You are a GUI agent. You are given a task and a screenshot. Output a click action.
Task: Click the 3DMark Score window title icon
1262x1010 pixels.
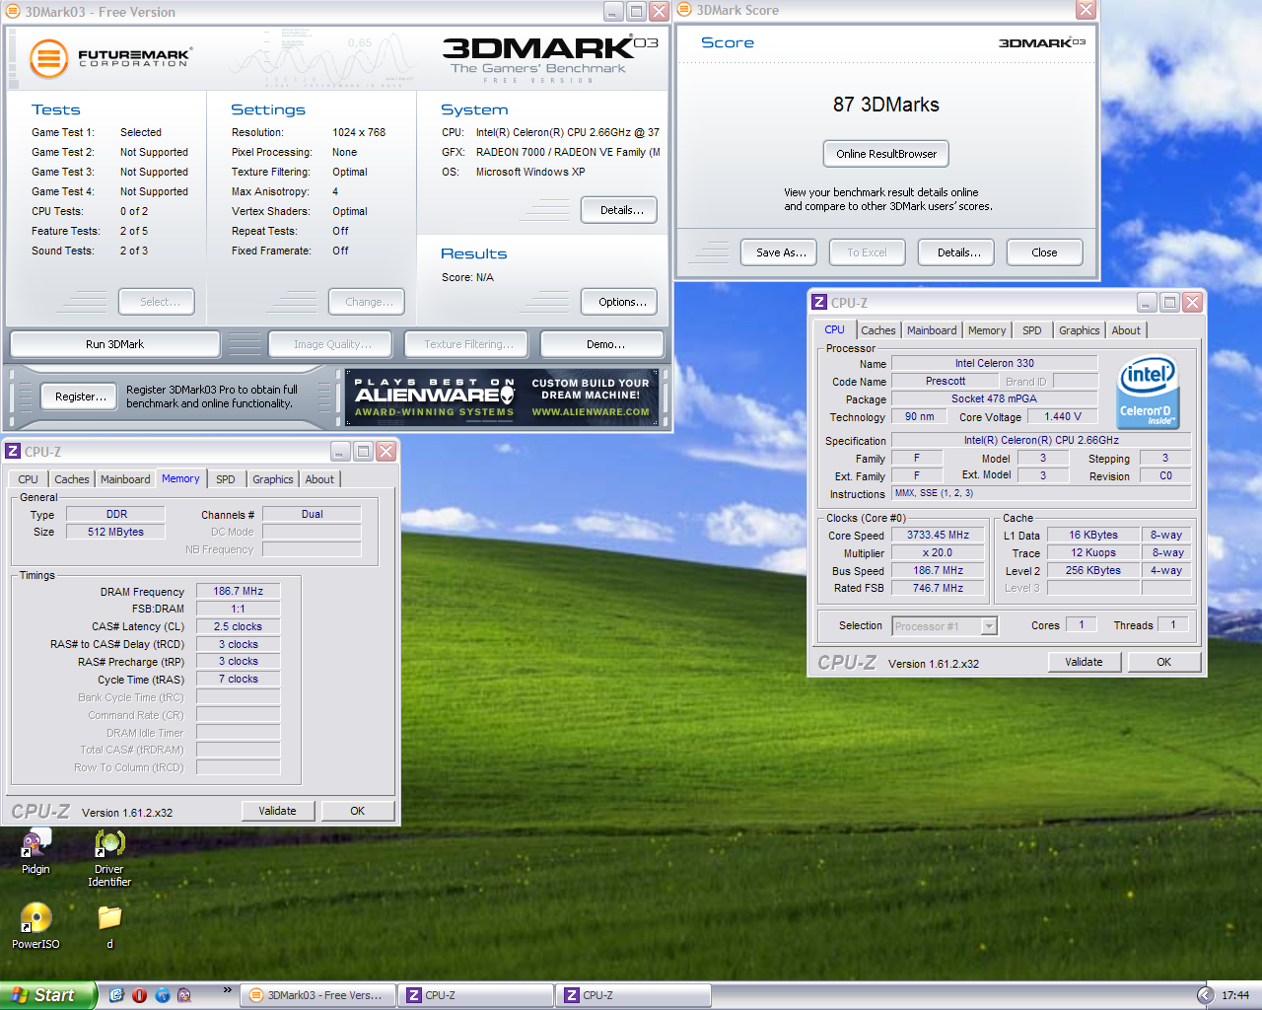[684, 10]
